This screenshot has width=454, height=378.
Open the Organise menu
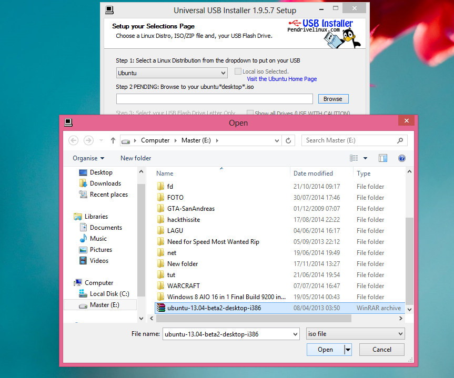pyautogui.click(x=88, y=158)
